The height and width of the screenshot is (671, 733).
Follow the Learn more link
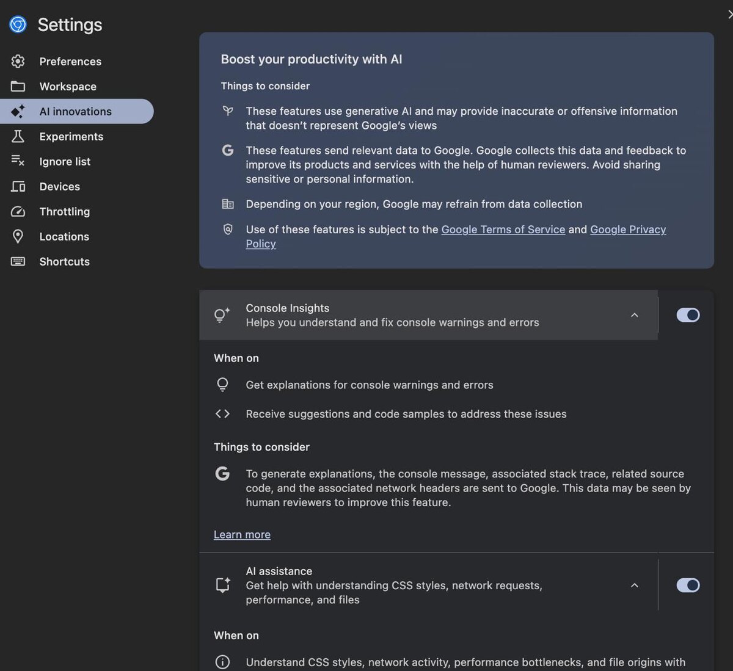pos(242,535)
